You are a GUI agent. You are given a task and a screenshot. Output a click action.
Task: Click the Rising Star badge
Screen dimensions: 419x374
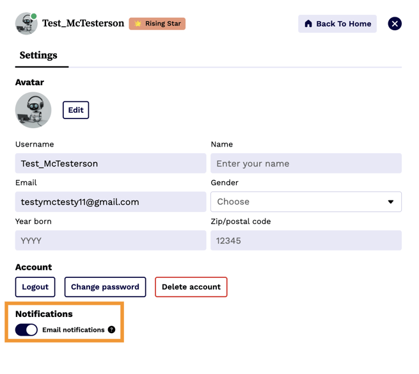[x=157, y=24]
